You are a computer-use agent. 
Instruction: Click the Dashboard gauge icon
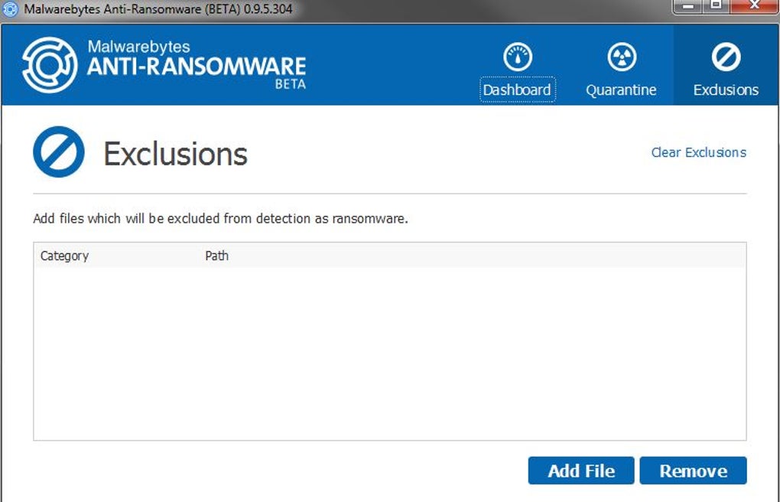point(518,57)
